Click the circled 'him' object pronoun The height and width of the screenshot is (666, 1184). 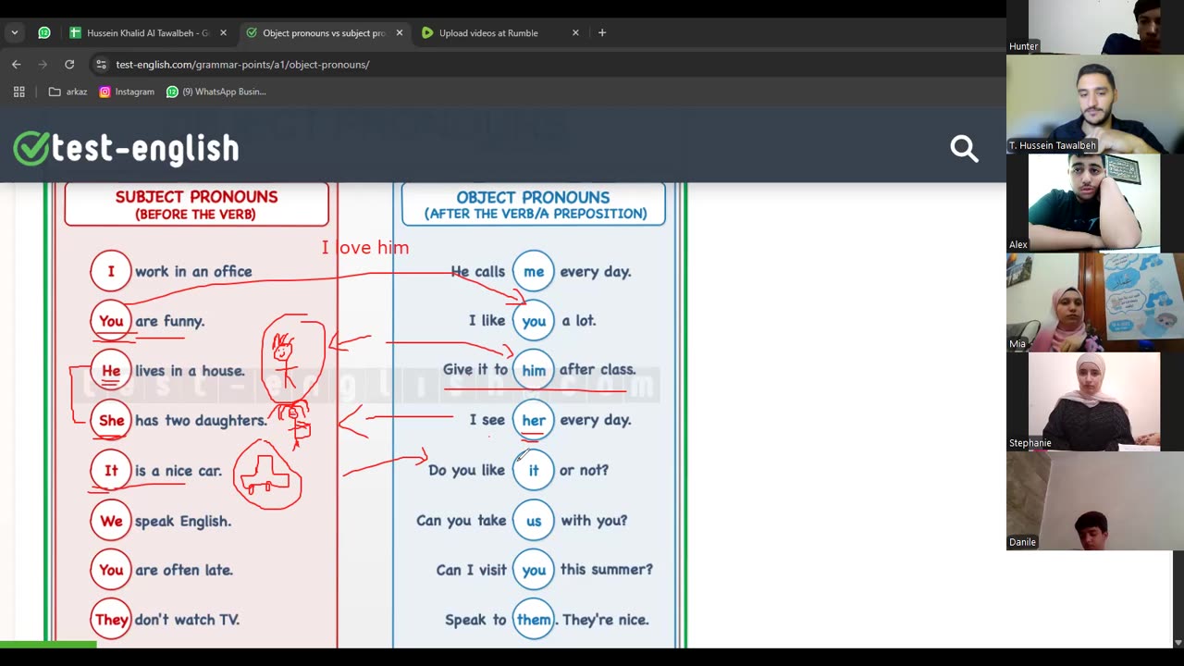(x=534, y=370)
